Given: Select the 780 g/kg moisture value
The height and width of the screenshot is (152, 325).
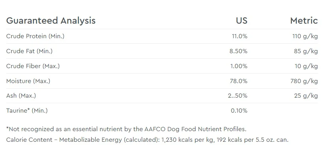Looking at the screenshot, I should 304,81.
